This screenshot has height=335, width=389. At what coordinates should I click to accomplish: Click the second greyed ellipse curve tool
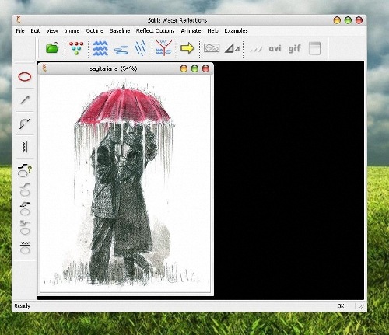(25, 190)
